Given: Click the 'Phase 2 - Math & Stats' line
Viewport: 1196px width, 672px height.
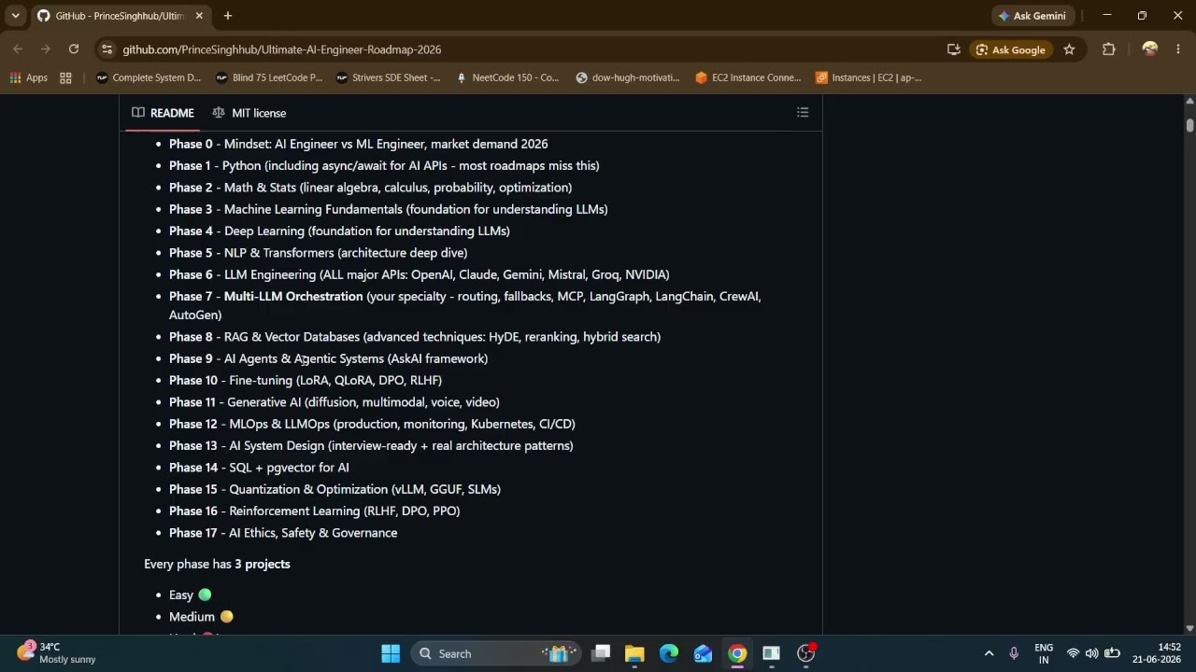Looking at the screenshot, I should point(370,188).
